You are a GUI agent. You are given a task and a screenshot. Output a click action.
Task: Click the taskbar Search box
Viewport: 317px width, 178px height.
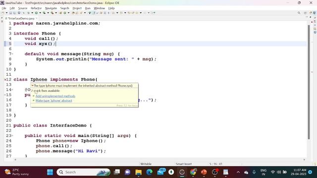[x=84, y=172]
